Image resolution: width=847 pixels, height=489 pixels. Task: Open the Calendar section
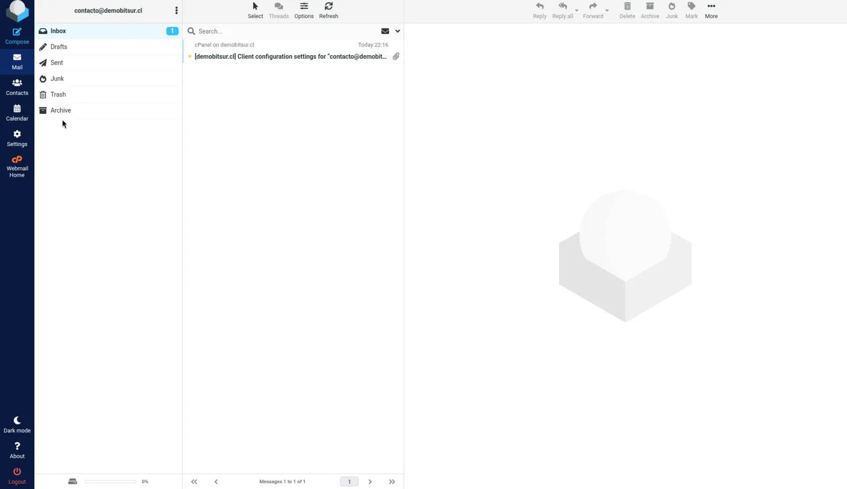pos(17,113)
